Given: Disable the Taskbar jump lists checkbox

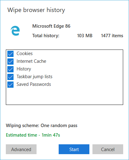Looking at the screenshot, I should point(10,77).
